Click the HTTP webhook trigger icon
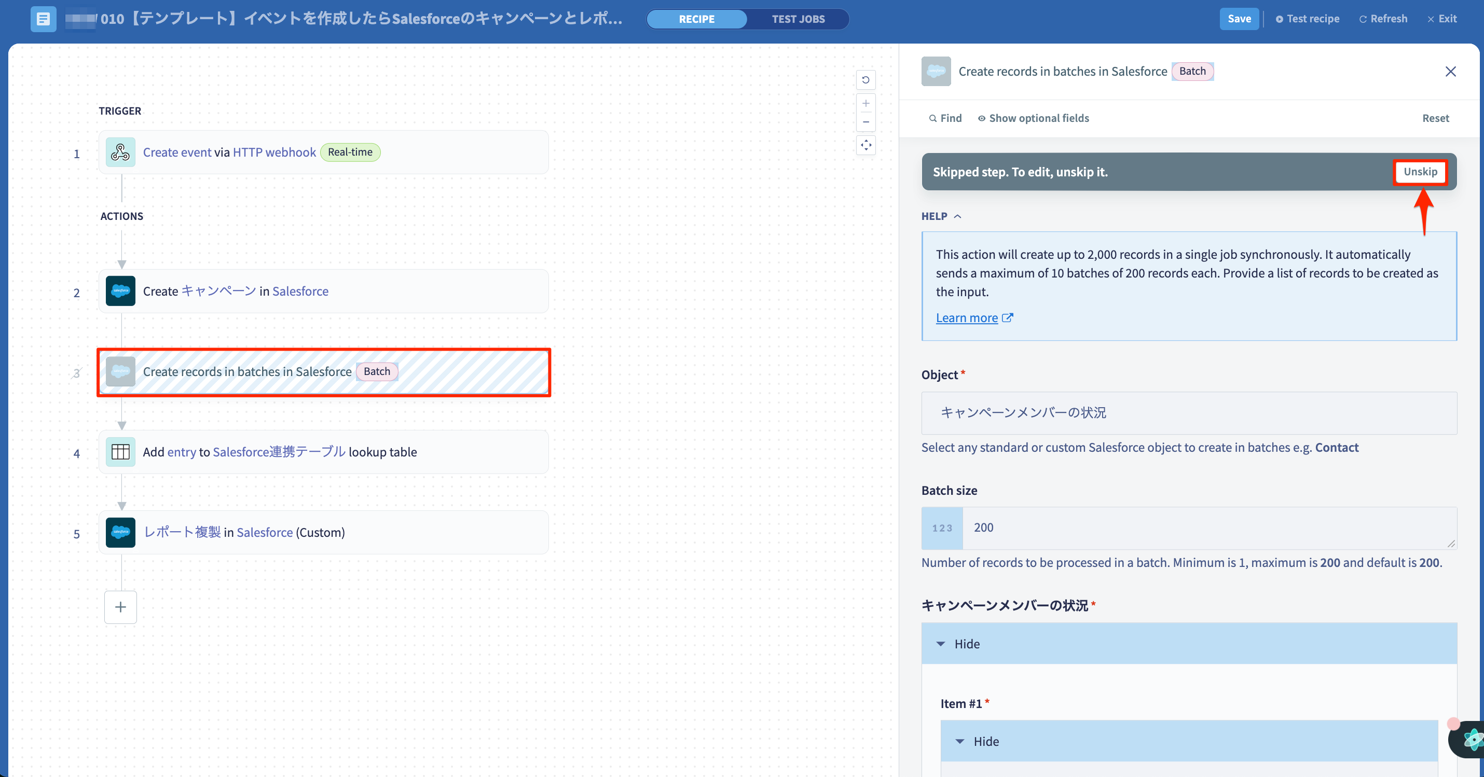Image resolution: width=1484 pixels, height=777 pixels. tap(120, 152)
